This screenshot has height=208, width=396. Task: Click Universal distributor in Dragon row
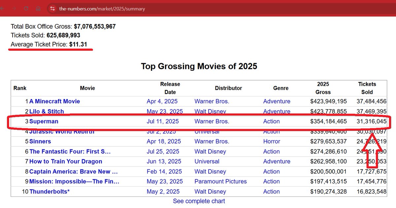click(x=207, y=162)
